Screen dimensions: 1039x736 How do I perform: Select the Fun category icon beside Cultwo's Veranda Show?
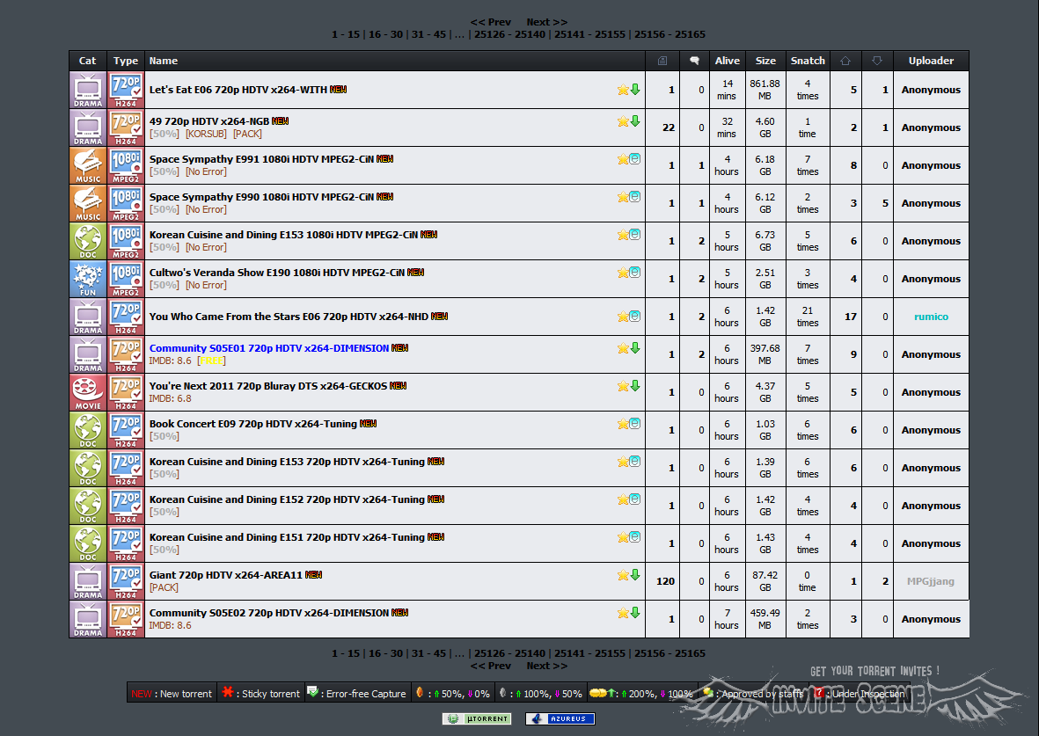[x=88, y=279]
